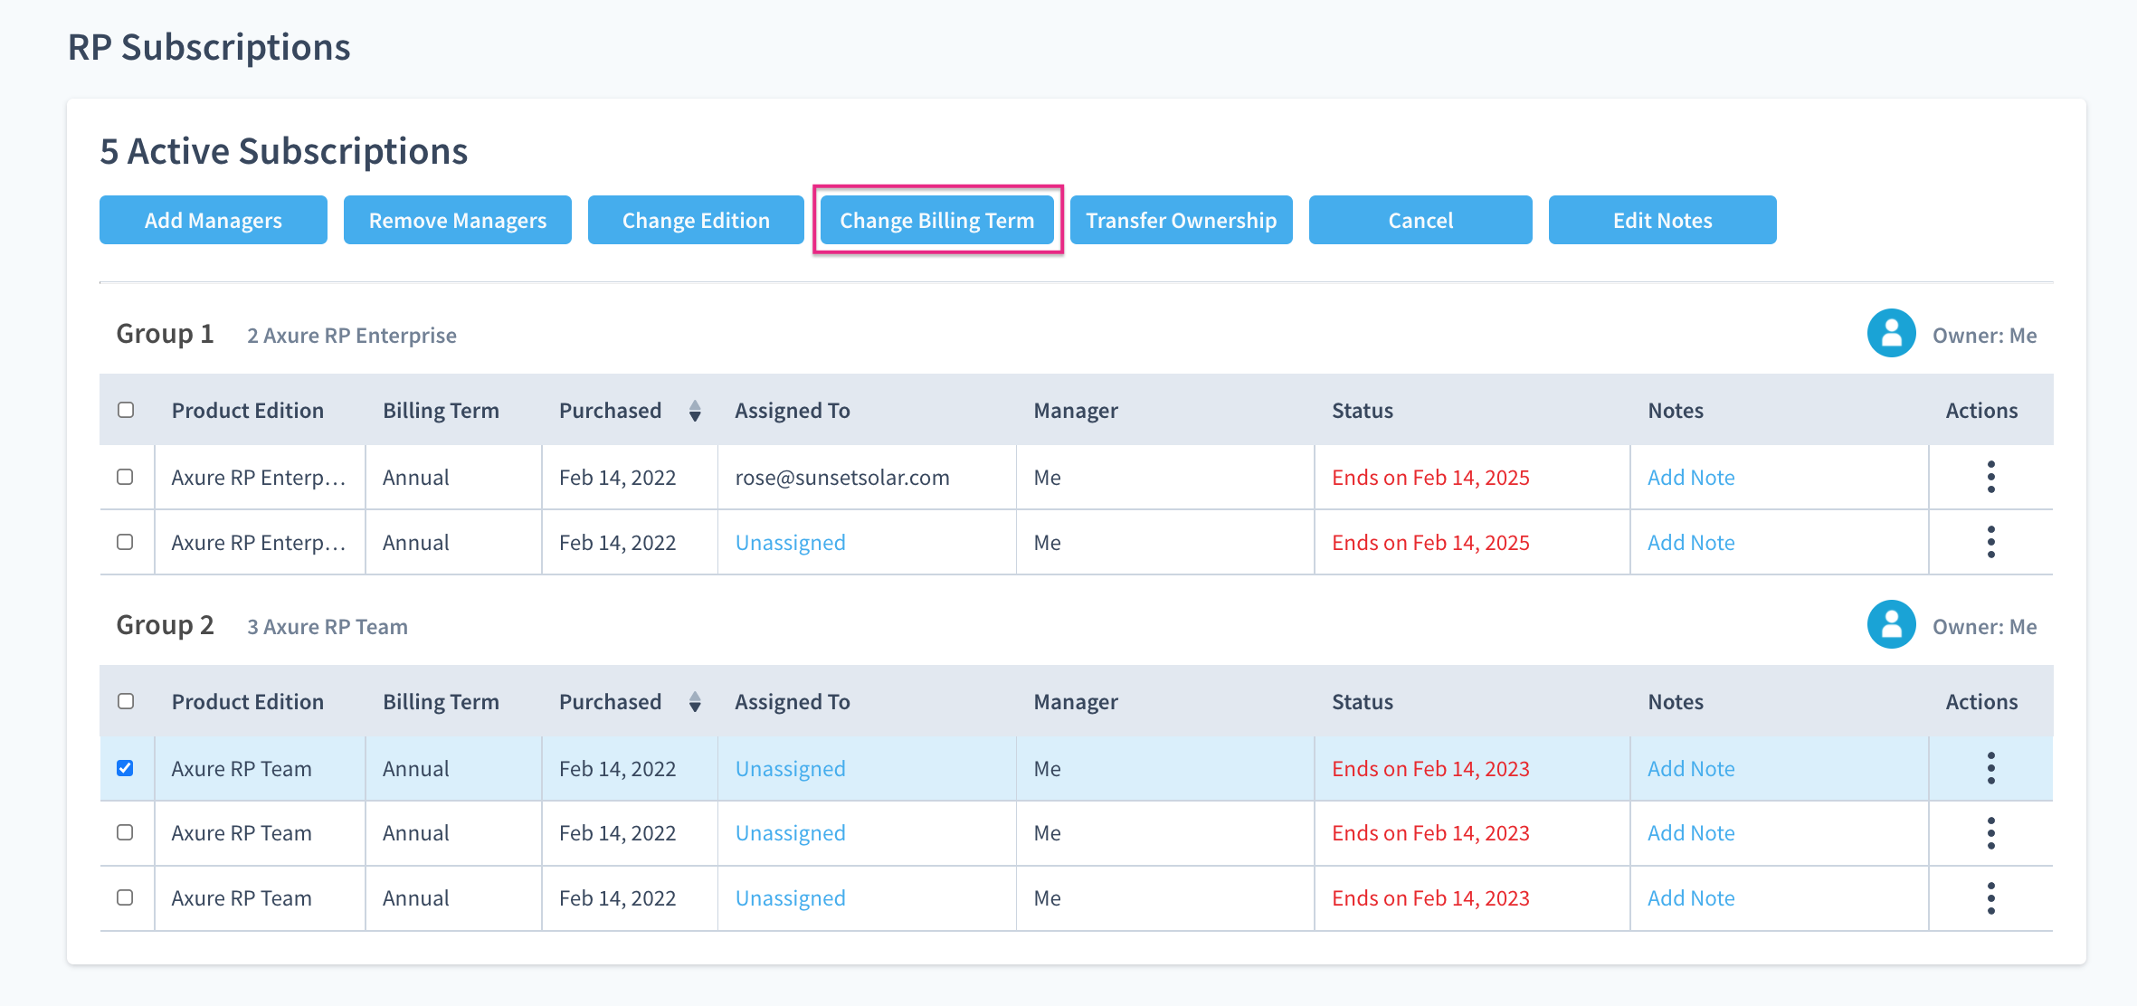The width and height of the screenshot is (2137, 1006).
Task: Click the Change Edition button
Action: [695, 220]
